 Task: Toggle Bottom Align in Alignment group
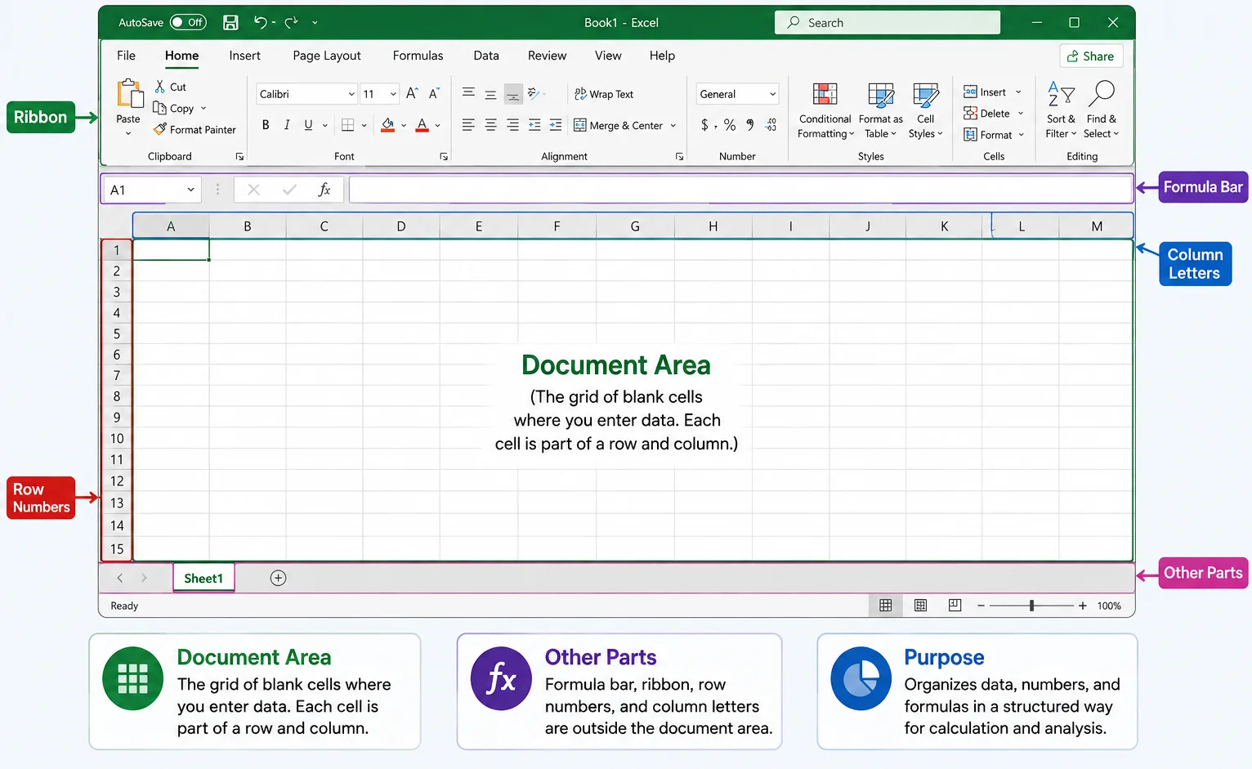(513, 94)
